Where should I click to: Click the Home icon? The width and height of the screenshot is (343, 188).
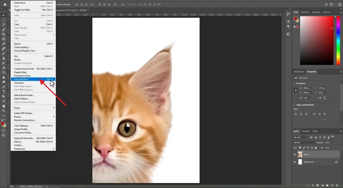click(x=5, y=4)
